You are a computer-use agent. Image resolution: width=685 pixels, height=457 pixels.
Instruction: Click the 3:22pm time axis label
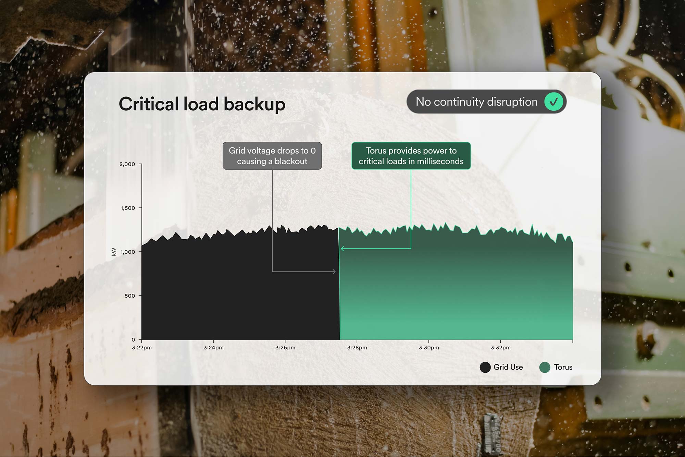click(142, 348)
